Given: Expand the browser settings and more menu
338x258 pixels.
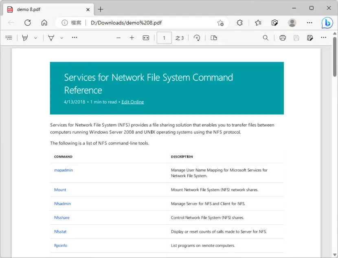Looking at the screenshot, I should coord(309,23).
